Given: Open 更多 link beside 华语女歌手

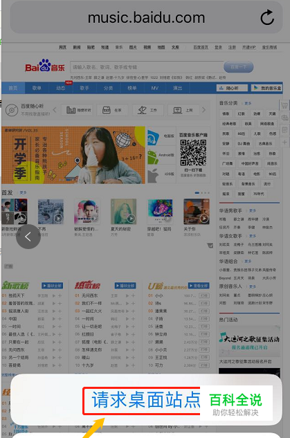Looking at the screenshot, I should (x=253, y=236).
